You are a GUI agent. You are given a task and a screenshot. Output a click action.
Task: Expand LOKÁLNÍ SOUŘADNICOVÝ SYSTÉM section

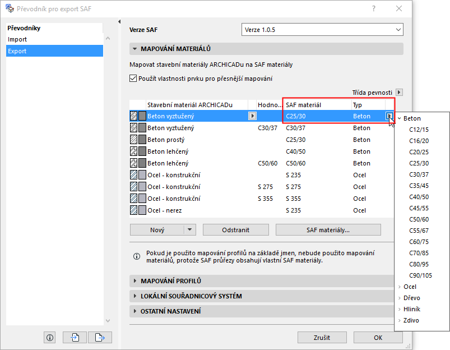pyautogui.click(x=135, y=296)
